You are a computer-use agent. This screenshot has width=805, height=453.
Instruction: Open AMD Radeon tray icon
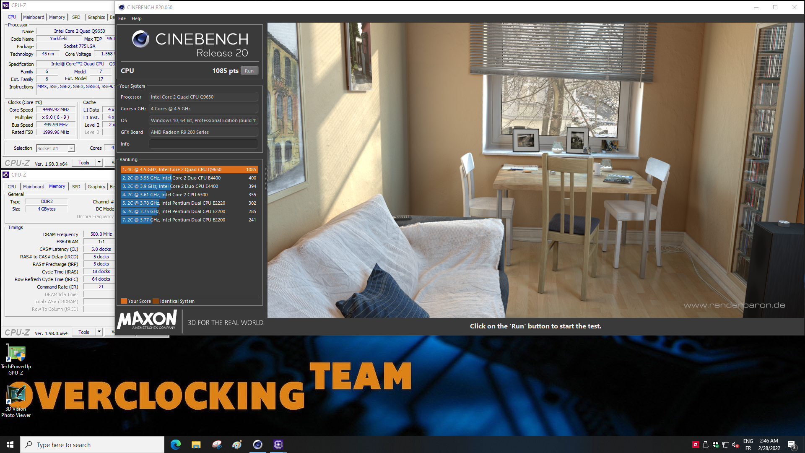click(x=696, y=445)
